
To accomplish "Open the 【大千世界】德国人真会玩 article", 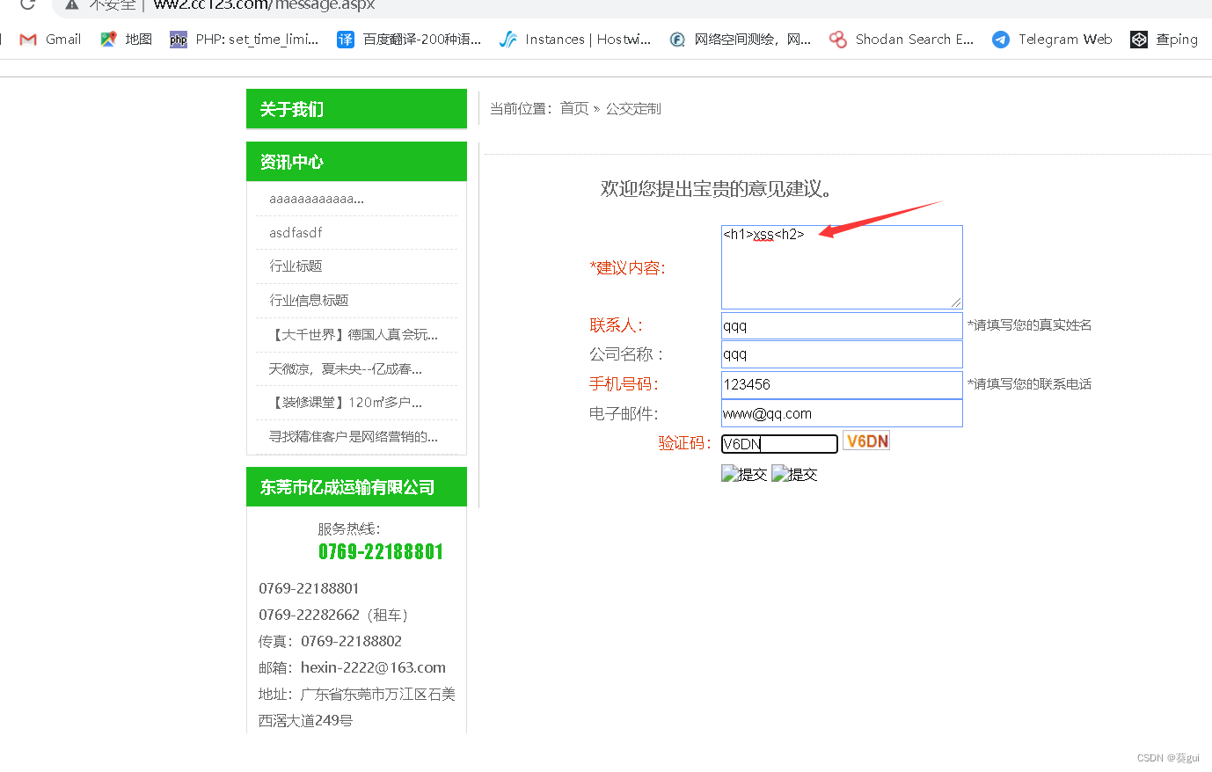I will [x=353, y=335].
